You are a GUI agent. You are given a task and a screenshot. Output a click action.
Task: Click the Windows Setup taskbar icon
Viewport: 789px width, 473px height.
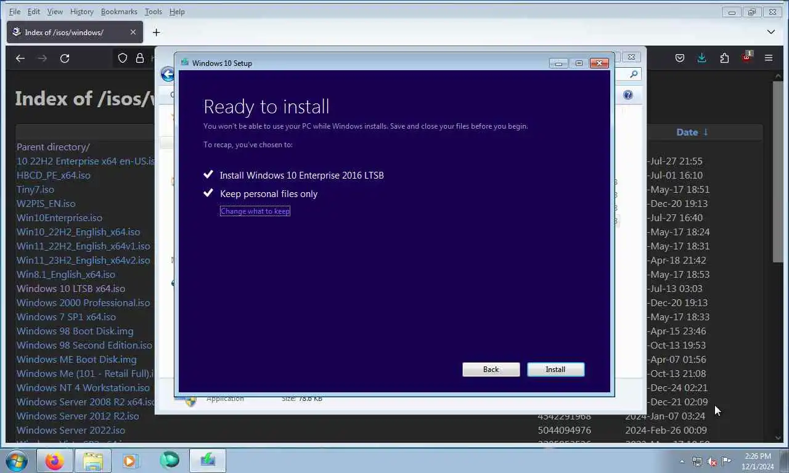click(x=208, y=461)
